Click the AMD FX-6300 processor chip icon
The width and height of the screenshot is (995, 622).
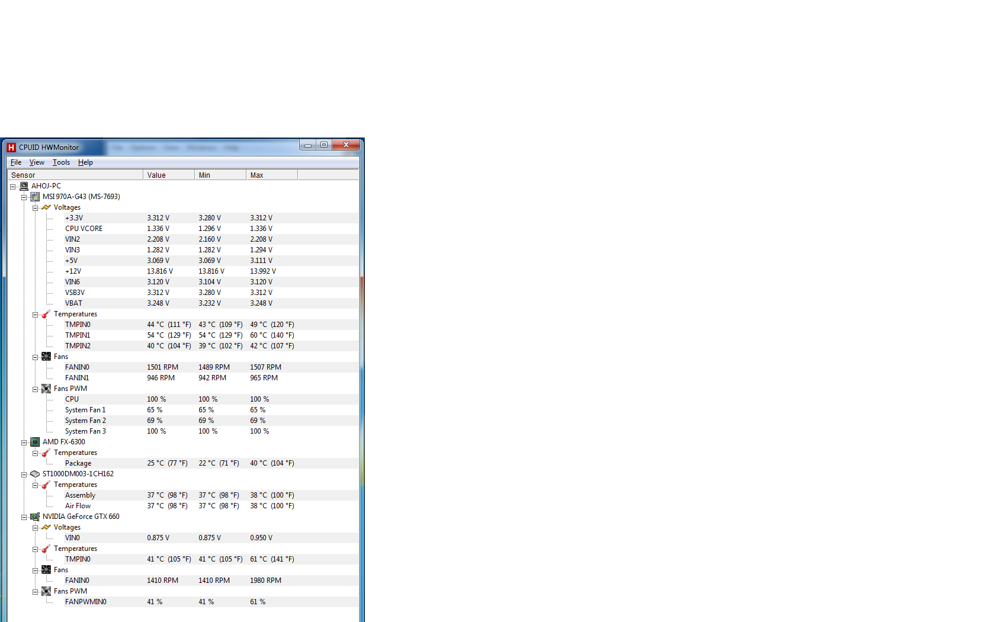[x=35, y=442]
